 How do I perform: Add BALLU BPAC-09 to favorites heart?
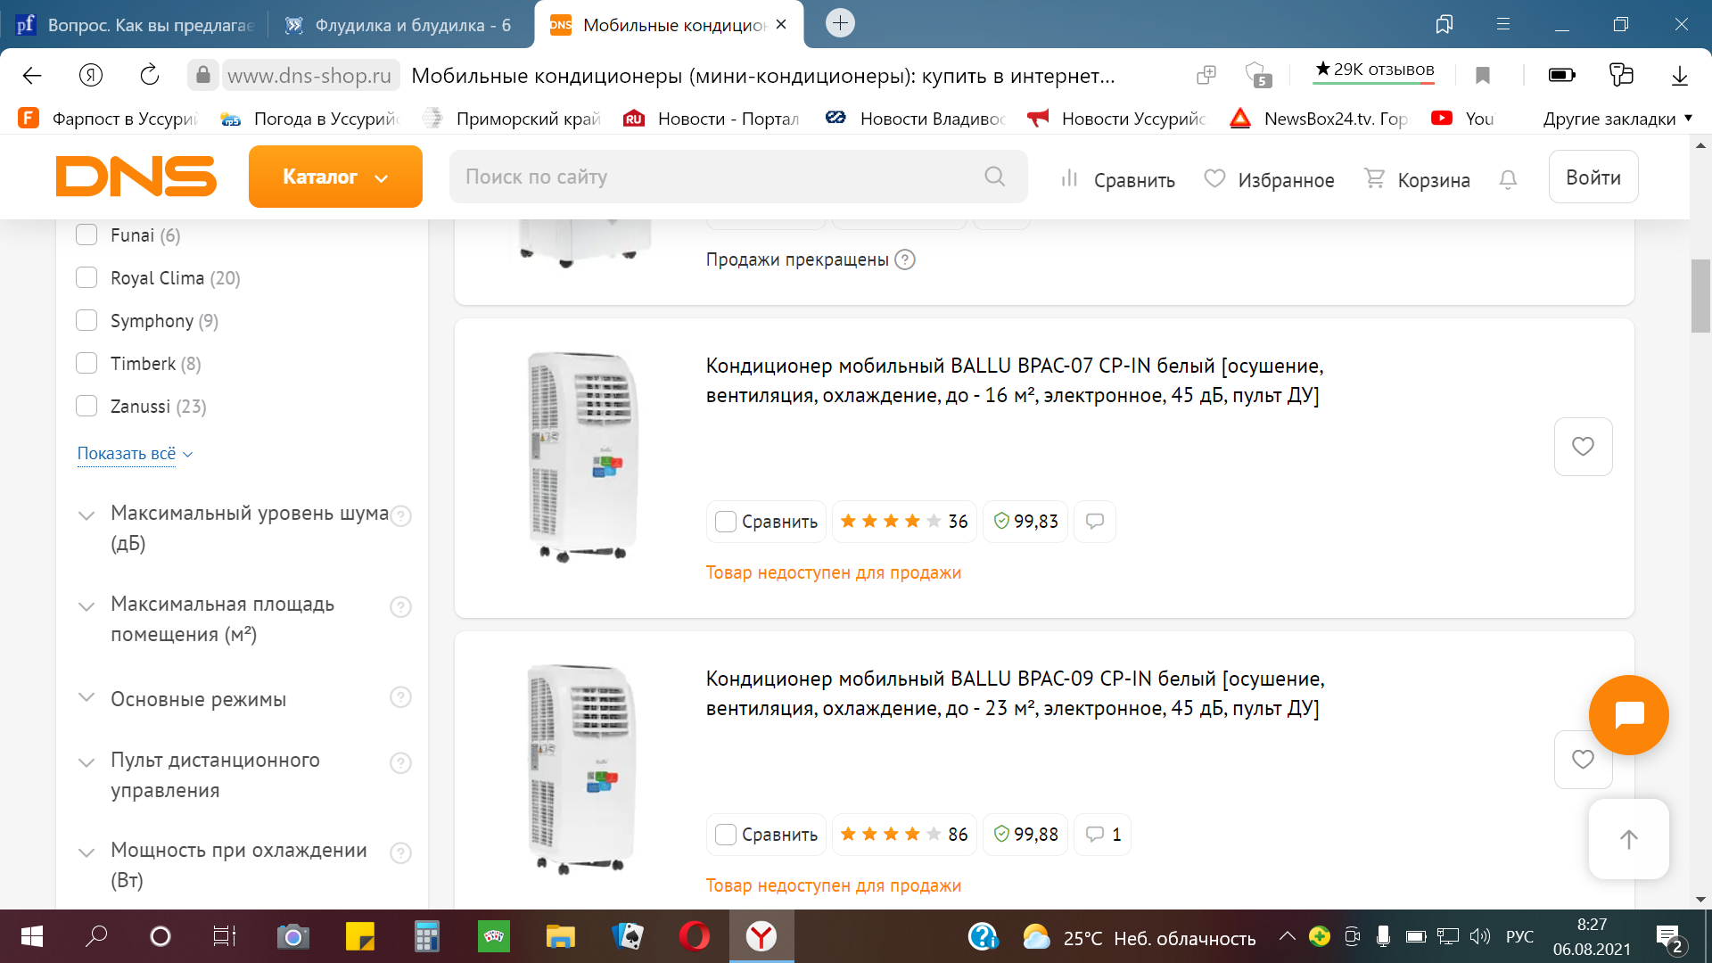tap(1583, 760)
